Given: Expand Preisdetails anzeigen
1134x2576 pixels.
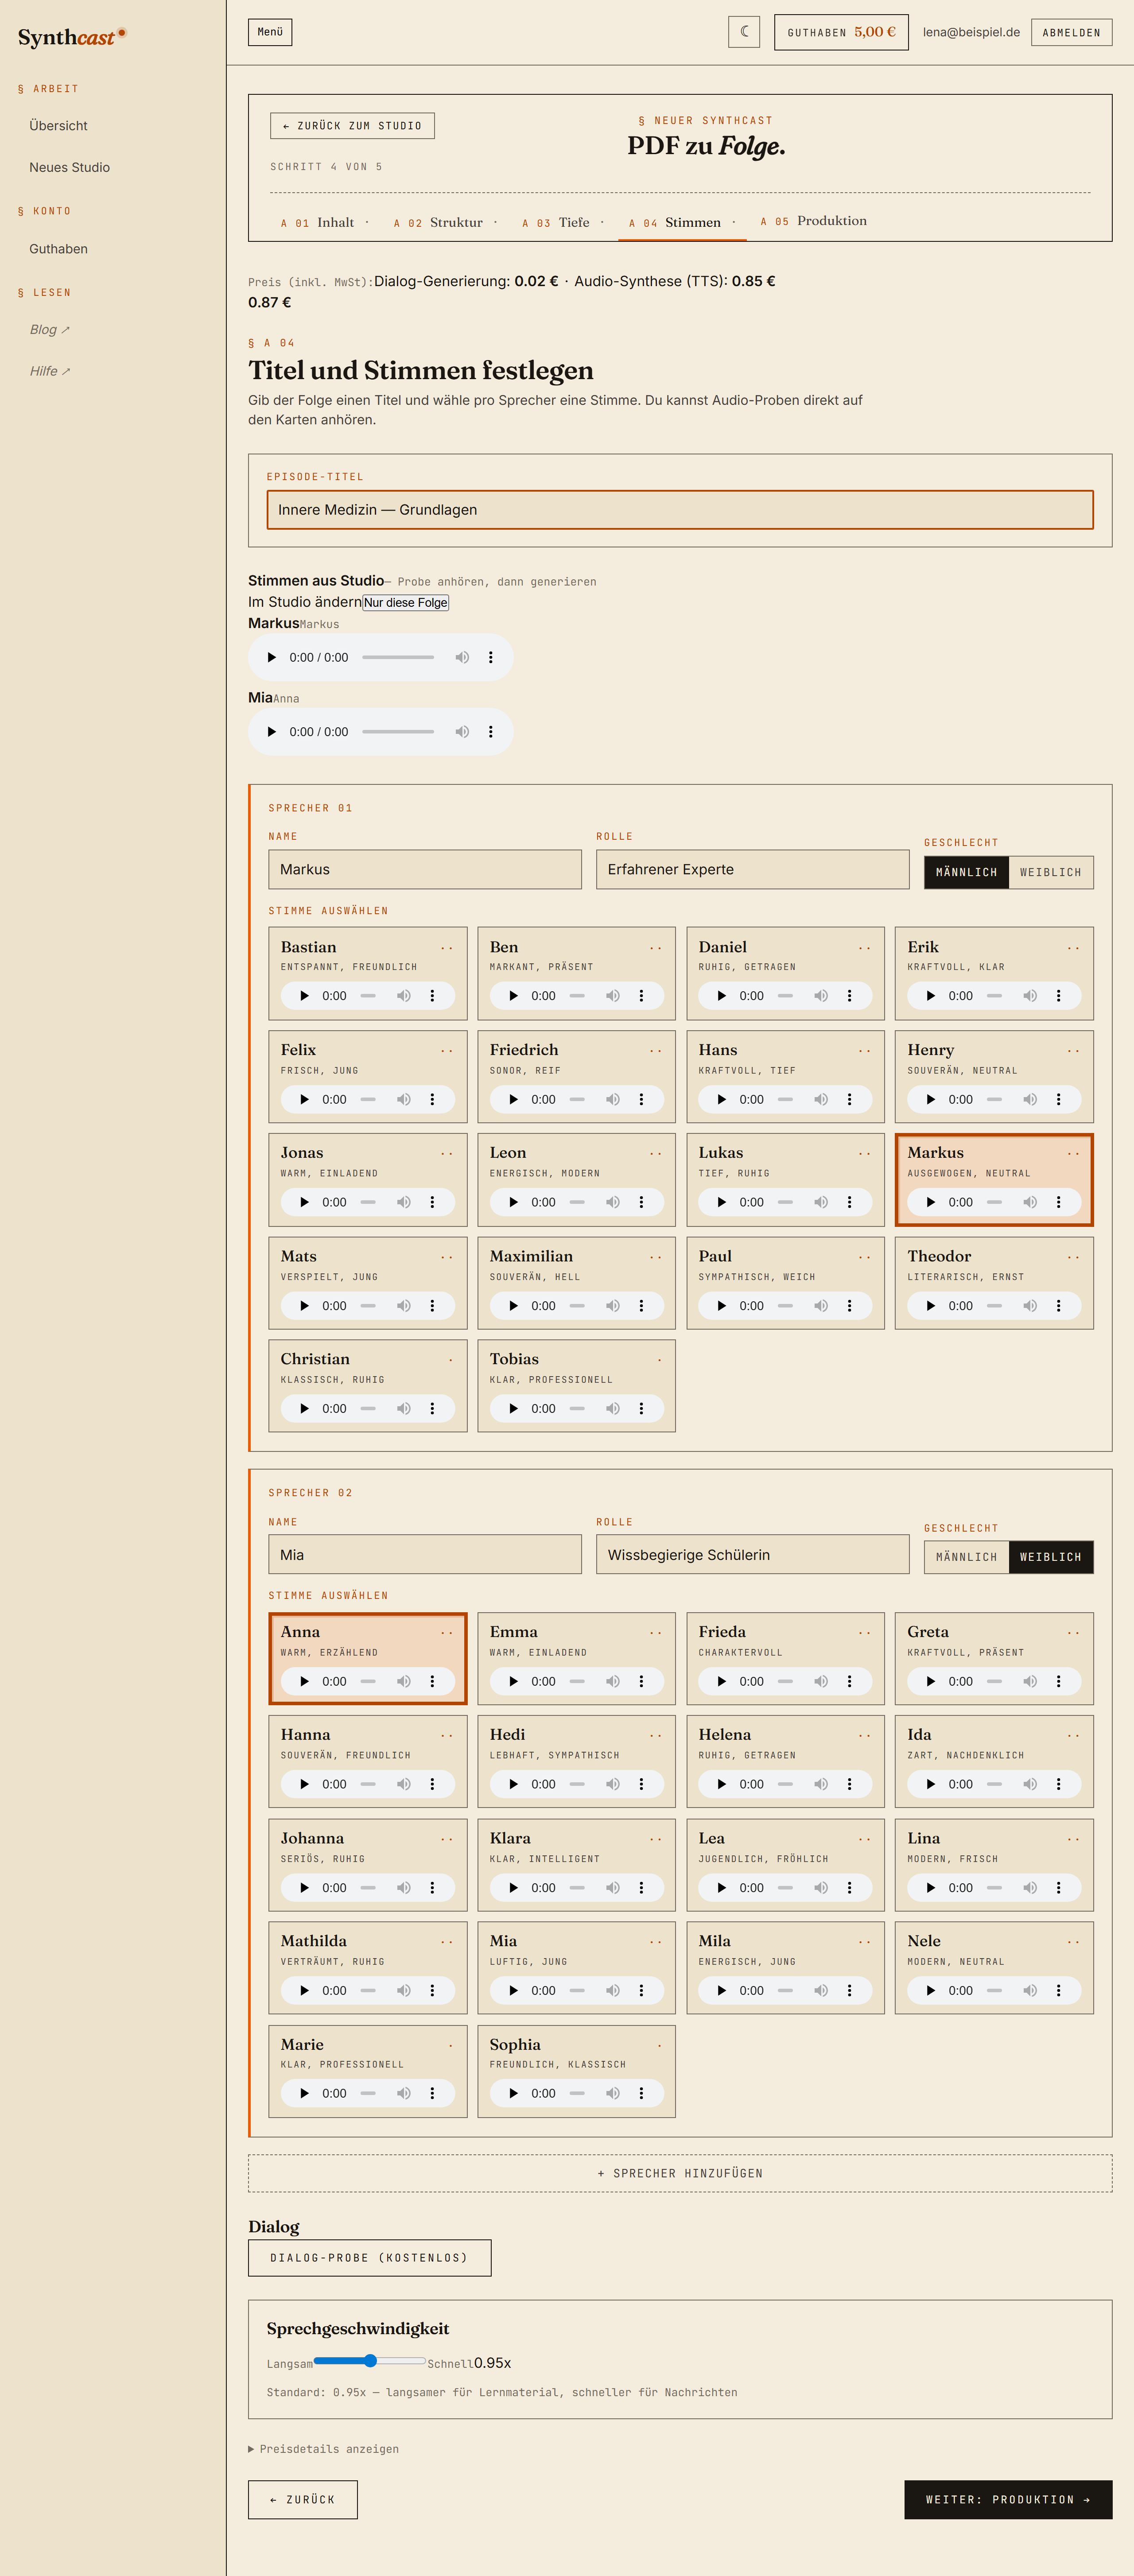Looking at the screenshot, I should 323,2449.
